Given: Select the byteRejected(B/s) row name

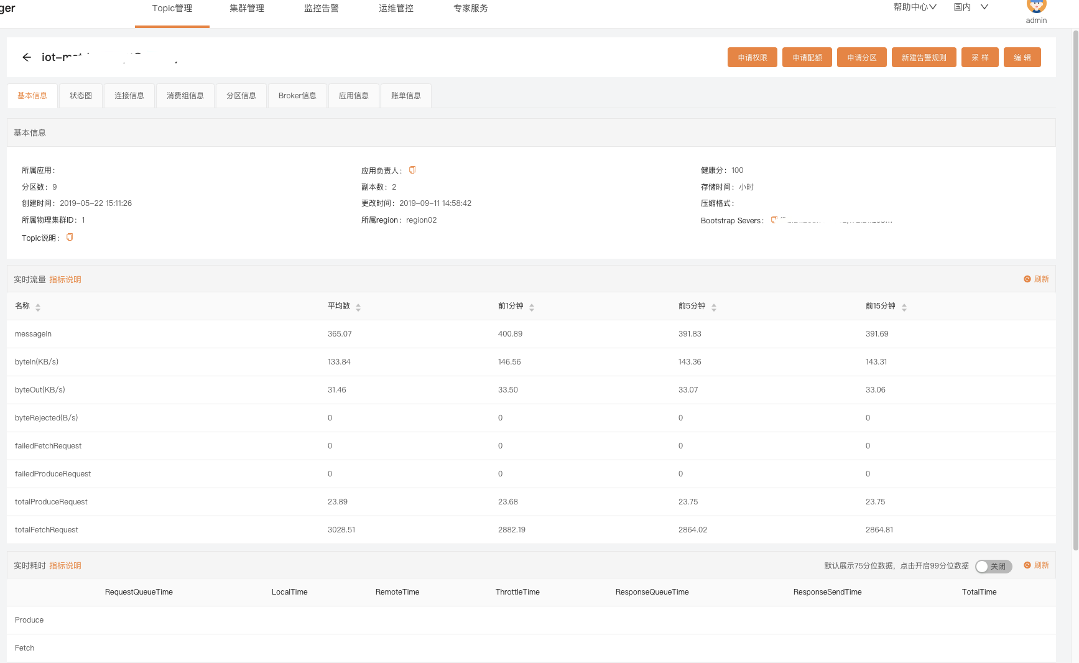Looking at the screenshot, I should point(47,418).
